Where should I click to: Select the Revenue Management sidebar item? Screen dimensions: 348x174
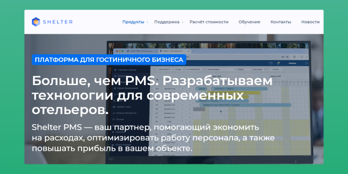[x=124, y=113]
